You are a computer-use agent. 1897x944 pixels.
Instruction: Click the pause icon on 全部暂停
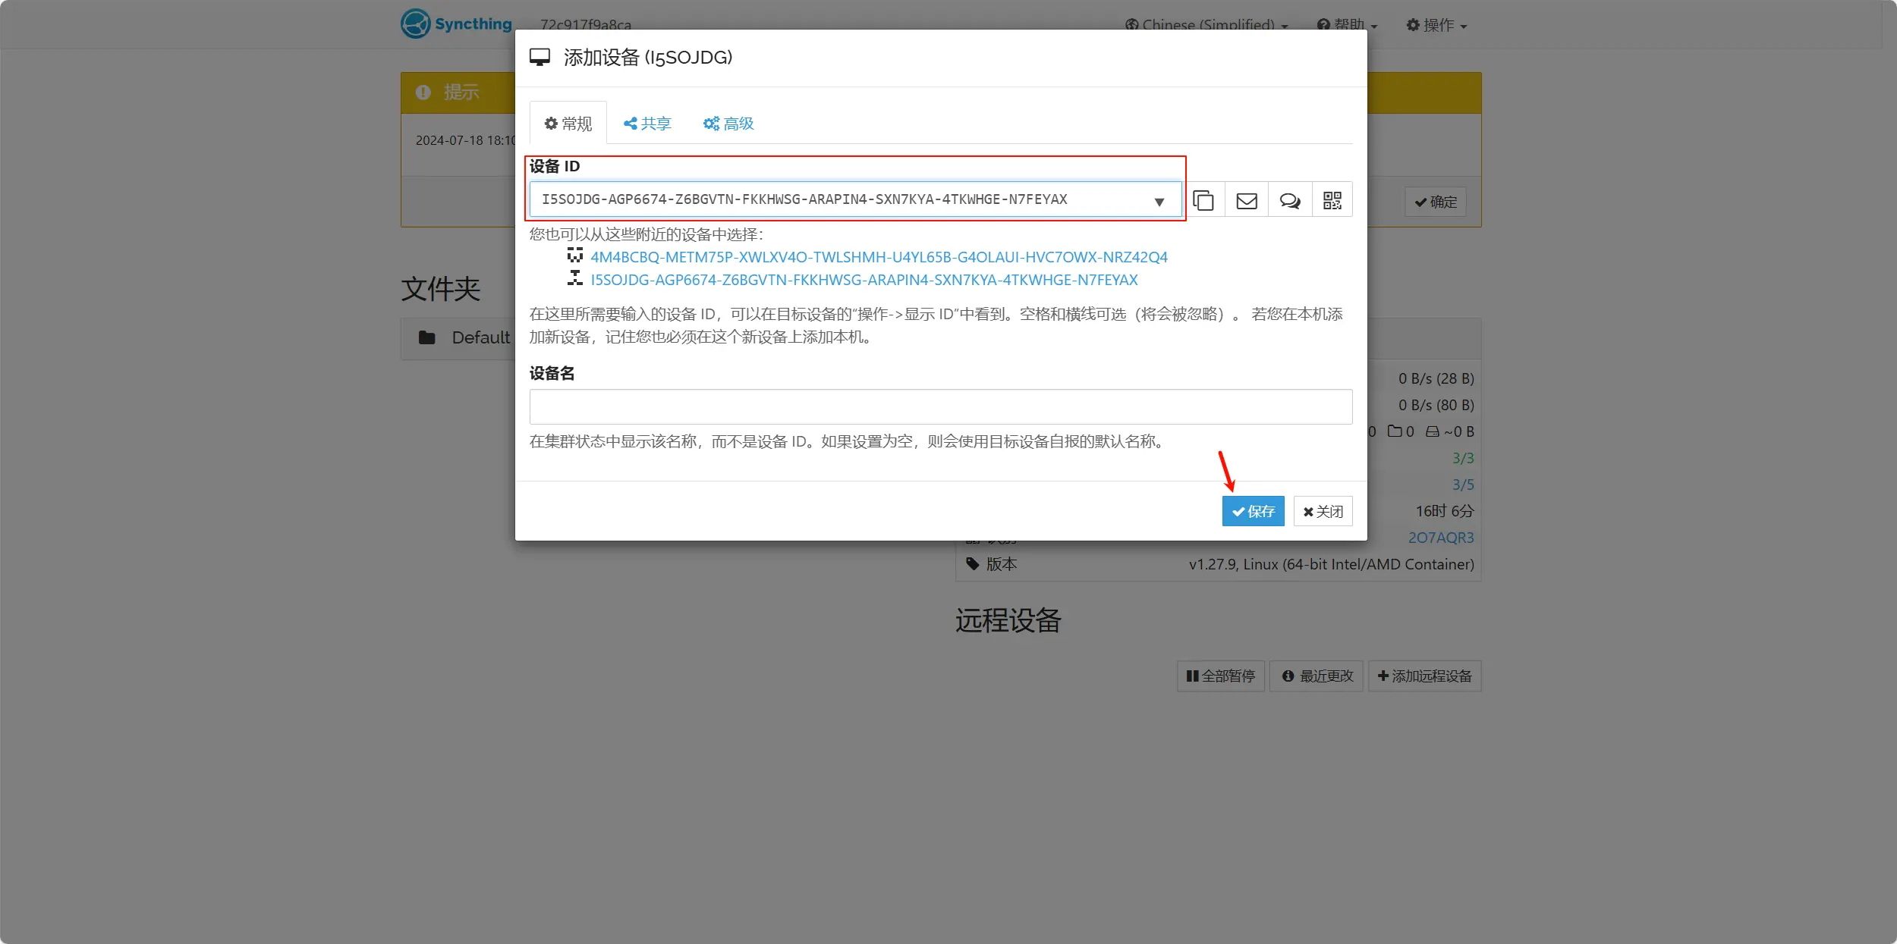pos(1193,676)
